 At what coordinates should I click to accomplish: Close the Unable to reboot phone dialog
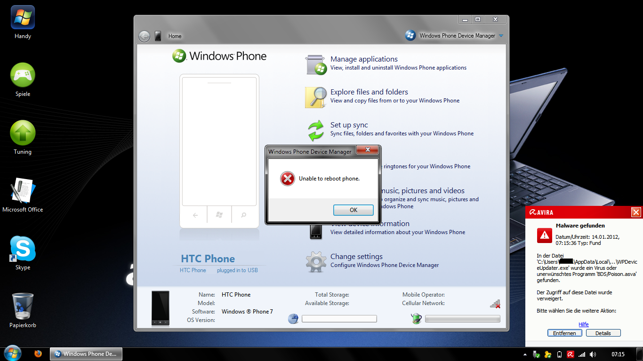(367, 150)
